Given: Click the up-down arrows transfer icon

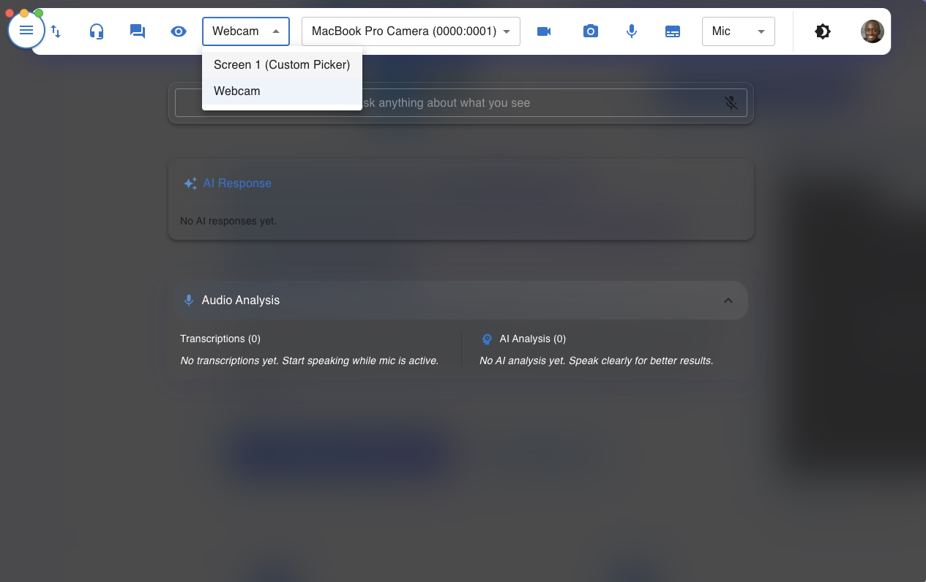Looking at the screenshot, I should [x=56, y=31].
